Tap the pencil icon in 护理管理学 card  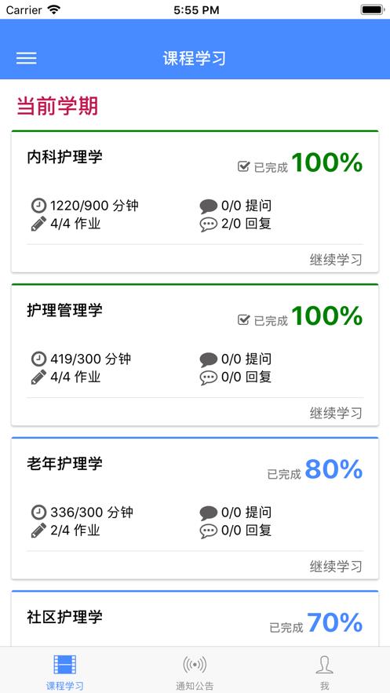pos(38,377)
